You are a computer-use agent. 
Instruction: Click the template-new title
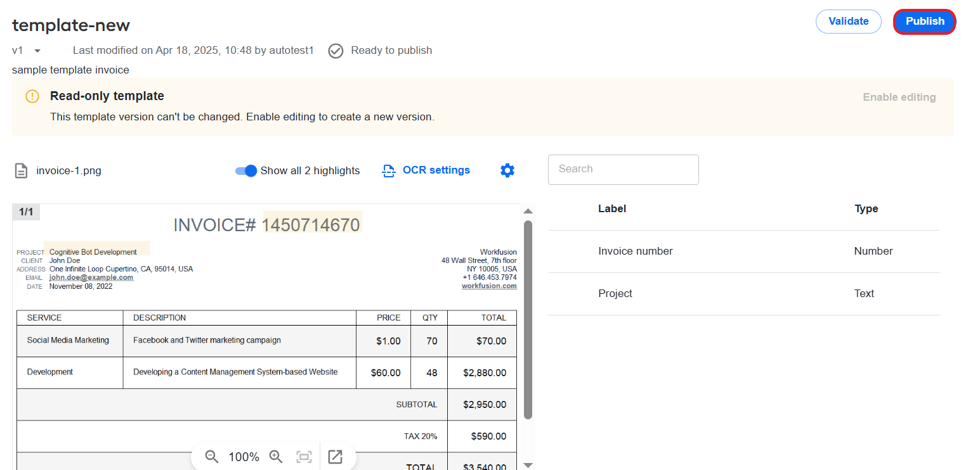(x=71, y=25)
